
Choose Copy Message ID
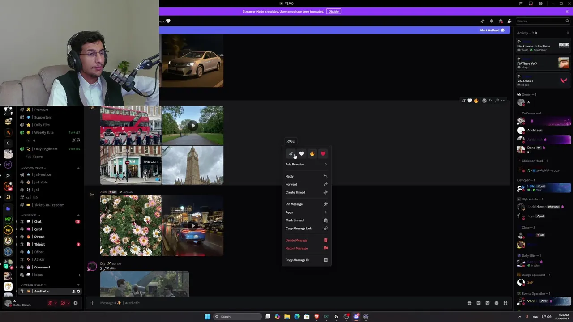307,260
